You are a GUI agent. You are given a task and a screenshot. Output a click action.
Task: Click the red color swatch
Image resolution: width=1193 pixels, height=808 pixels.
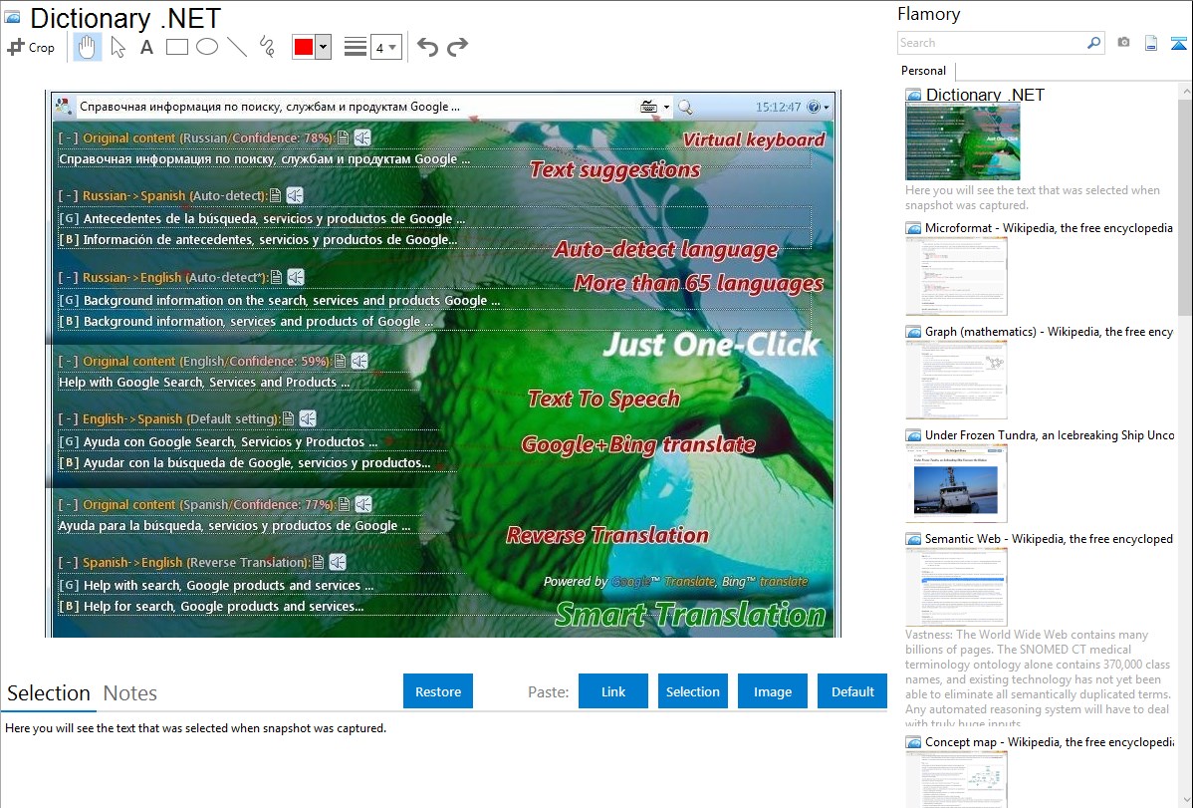pos(304,47)
